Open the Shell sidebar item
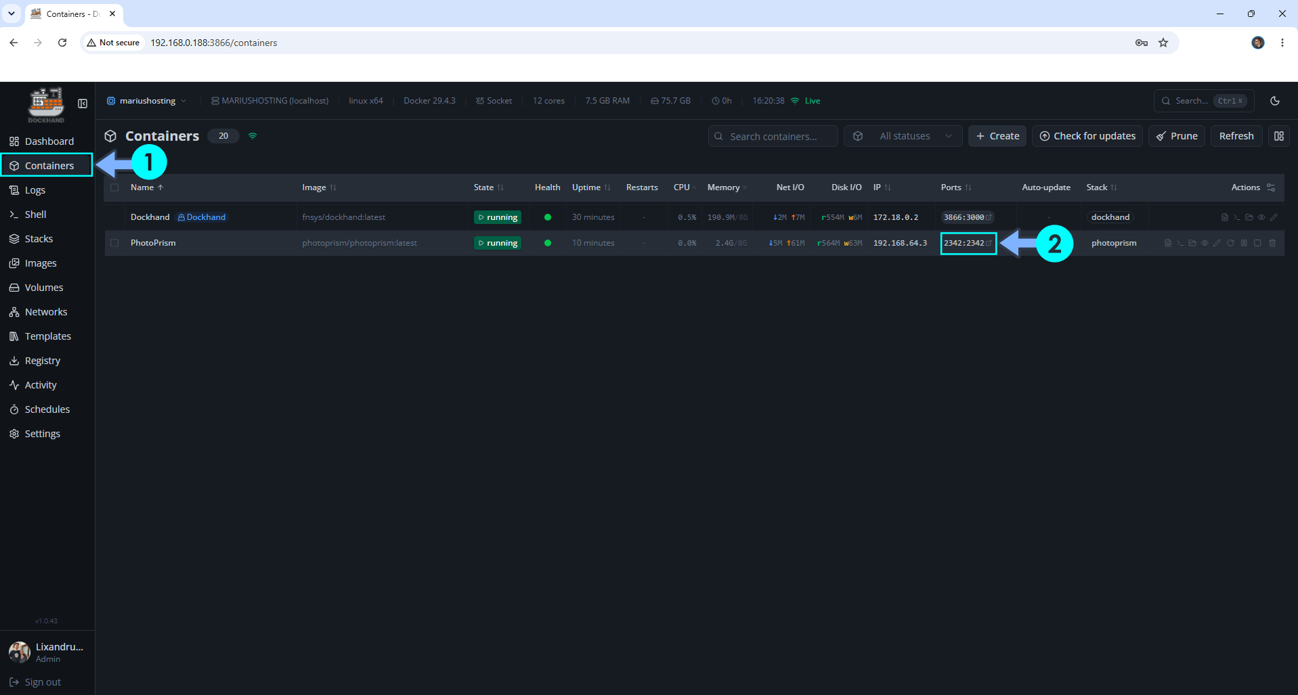 (x=47, y=215)
